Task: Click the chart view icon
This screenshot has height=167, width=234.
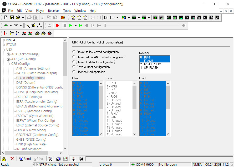Action: pyautogui.click(x=134, y=17)
